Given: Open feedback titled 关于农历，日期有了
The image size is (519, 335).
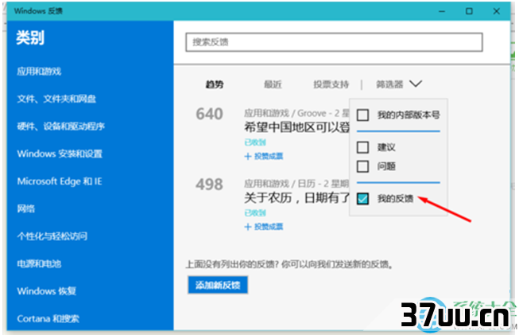Looking at the screenshot, I should coord(297,198).
